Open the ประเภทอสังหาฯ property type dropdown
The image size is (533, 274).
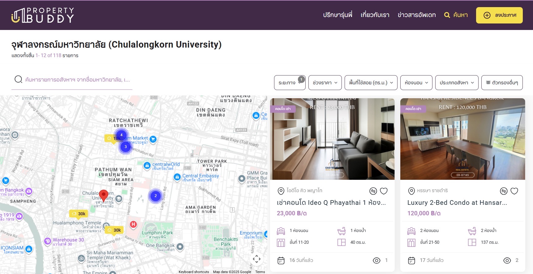[x=457, y=83]
